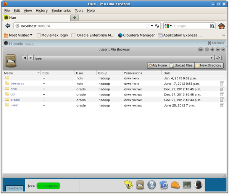The image size is (229, 194).
Task: Click the Cloudera Manager bookmark
Action: tap(137, 35)
